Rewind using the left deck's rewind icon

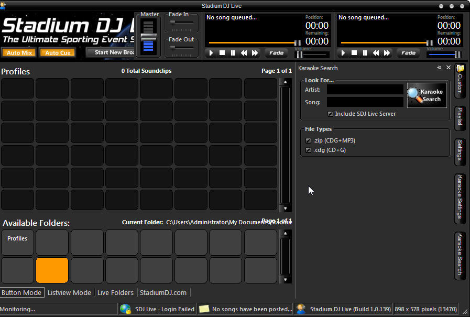(244, 53)
